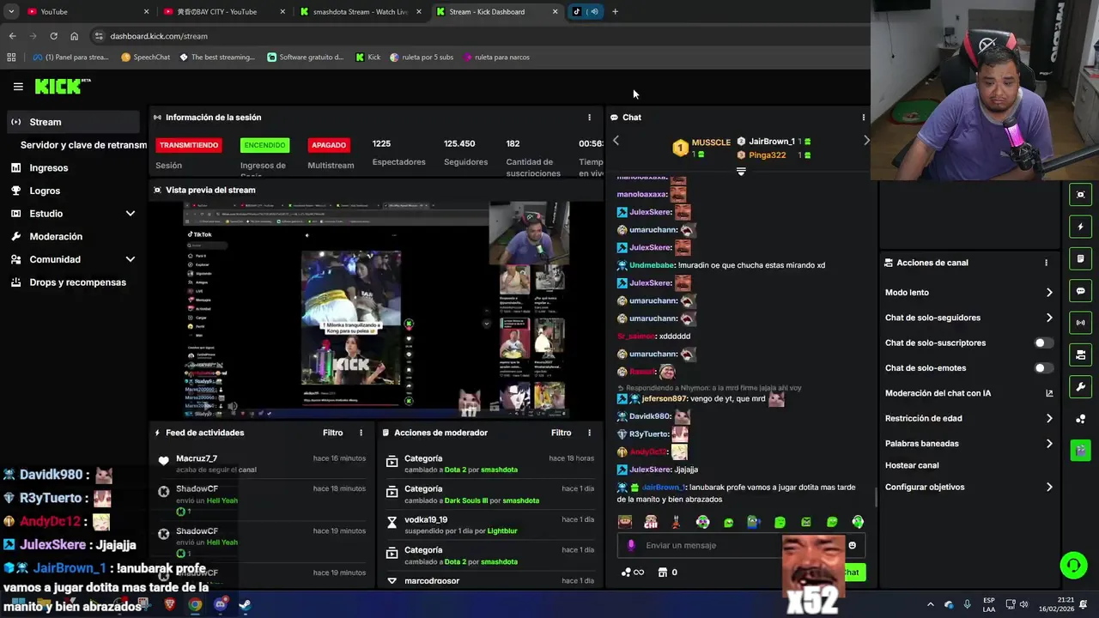Open Filtro in Feed de actividades
Screen dimensions: 1099x618
click(x=332, y=433)
